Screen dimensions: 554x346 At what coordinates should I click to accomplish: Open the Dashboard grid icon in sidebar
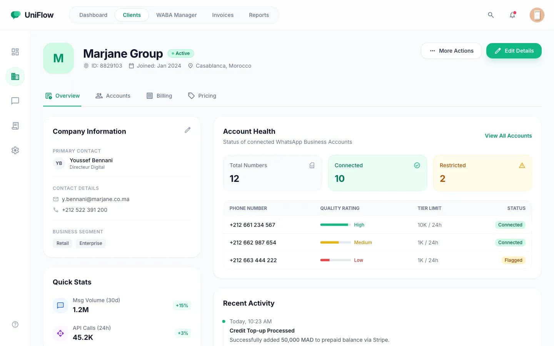(x=15, y=52)
